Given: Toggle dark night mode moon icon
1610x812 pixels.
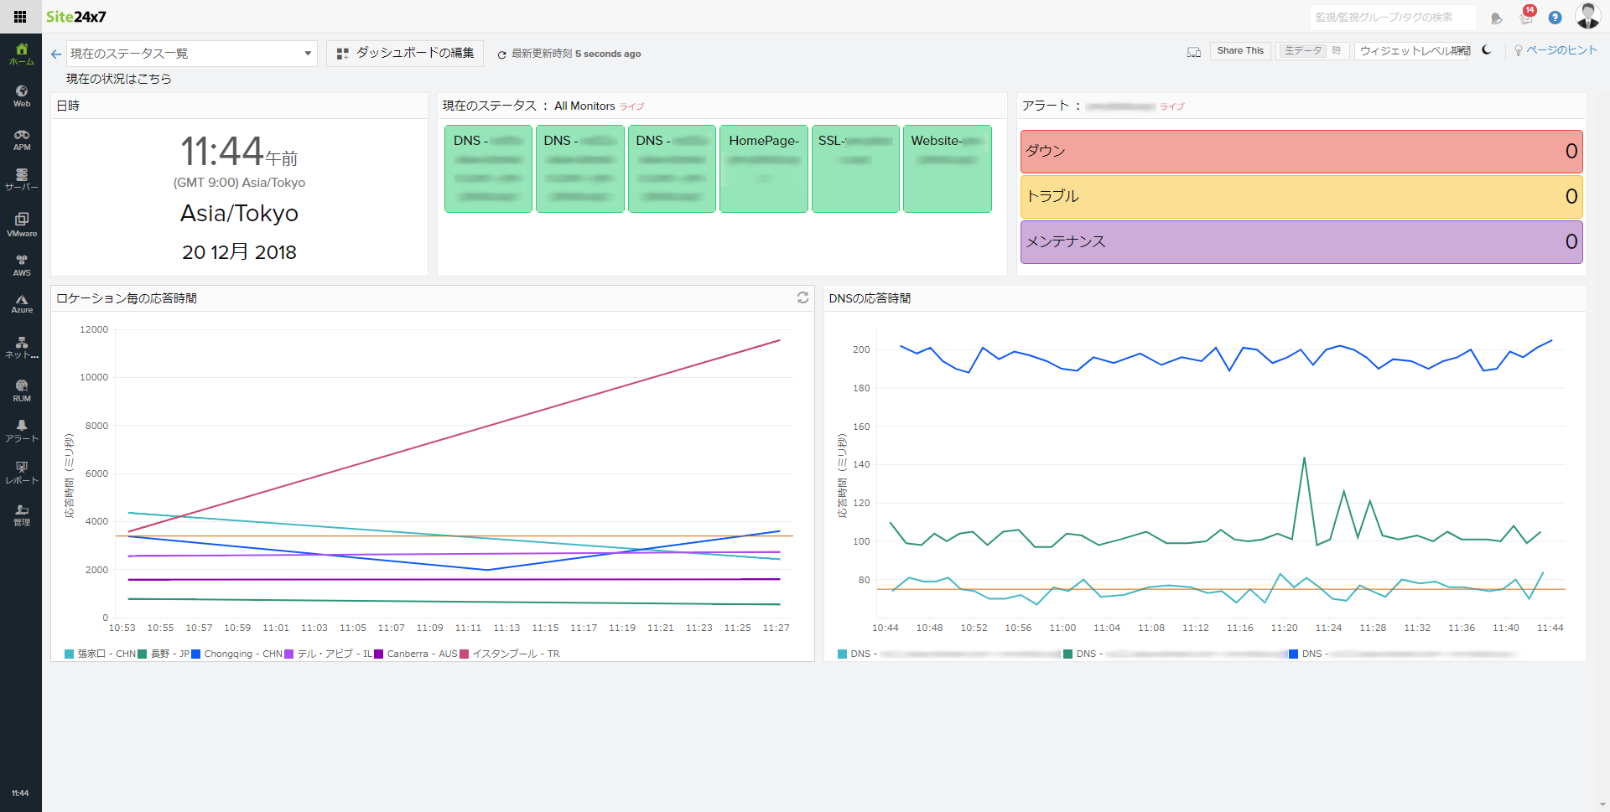Looking at the screenshot, I should point(1487,50).
